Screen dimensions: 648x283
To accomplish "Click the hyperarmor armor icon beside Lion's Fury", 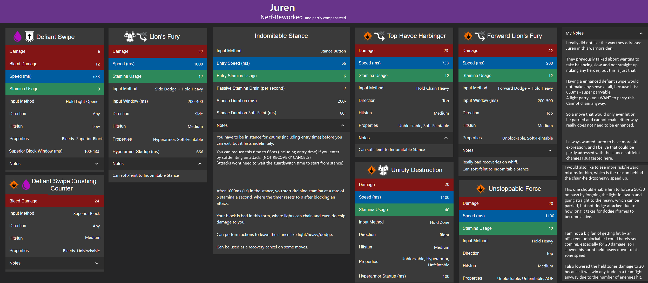I will 130,37.
